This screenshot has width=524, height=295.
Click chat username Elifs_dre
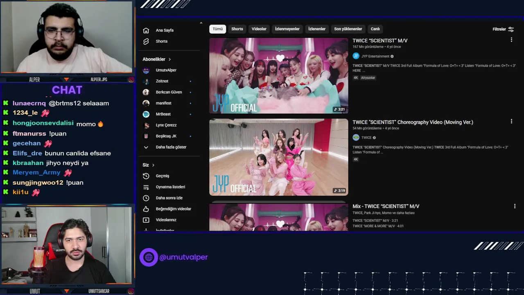pos(27,153)
